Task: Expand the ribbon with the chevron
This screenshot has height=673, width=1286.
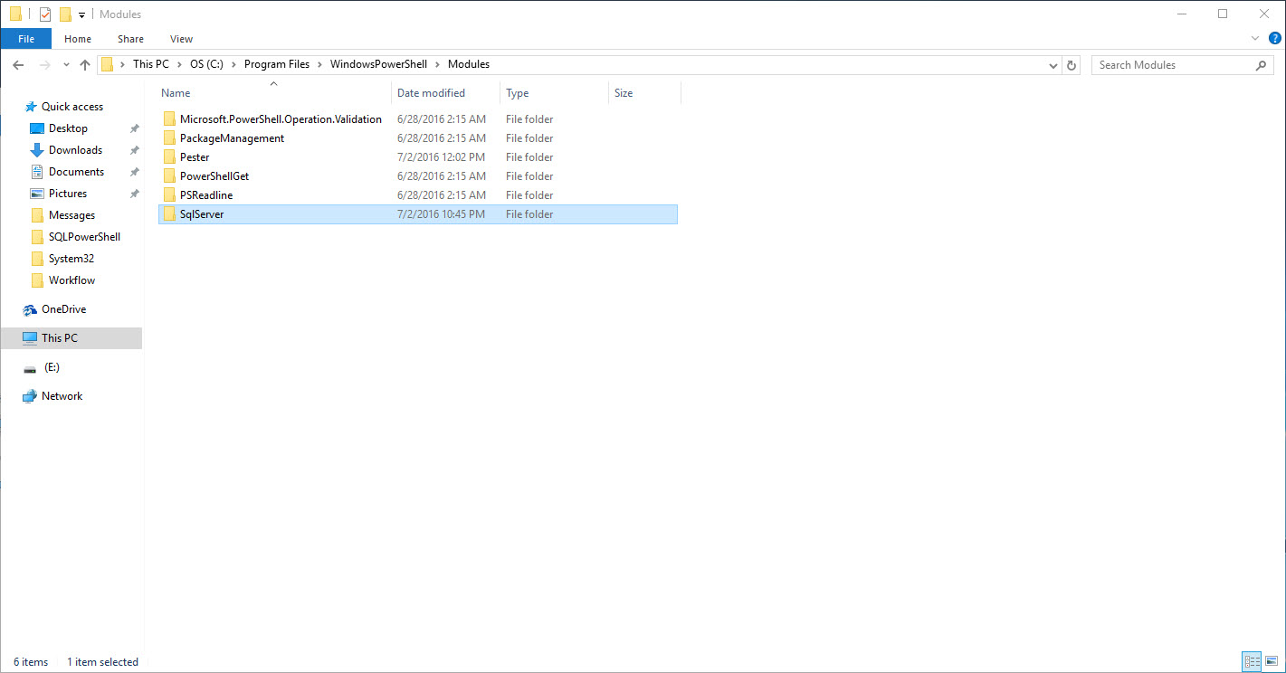Action: (x=1255, y=39)
